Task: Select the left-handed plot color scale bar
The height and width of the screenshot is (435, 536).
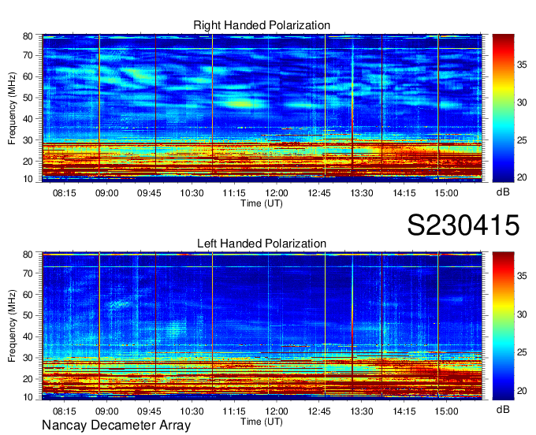Action: coord(503,326)
